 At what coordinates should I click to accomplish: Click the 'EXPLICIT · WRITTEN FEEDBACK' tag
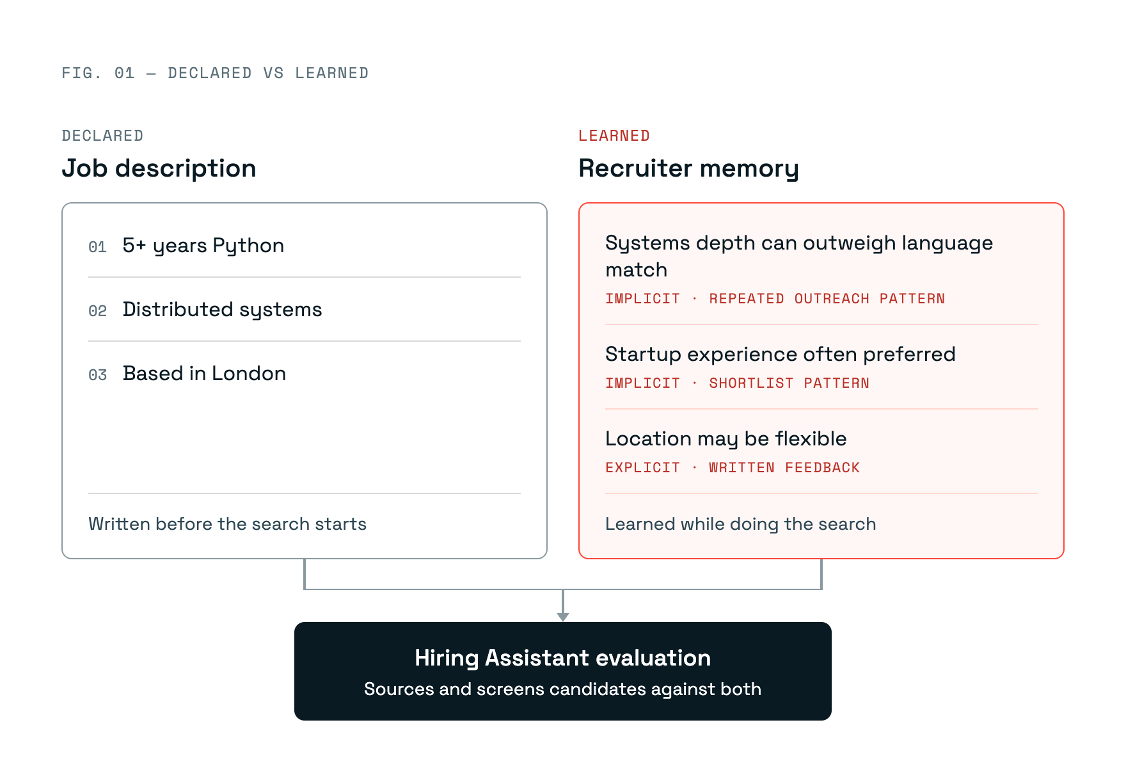click(733, 468)
